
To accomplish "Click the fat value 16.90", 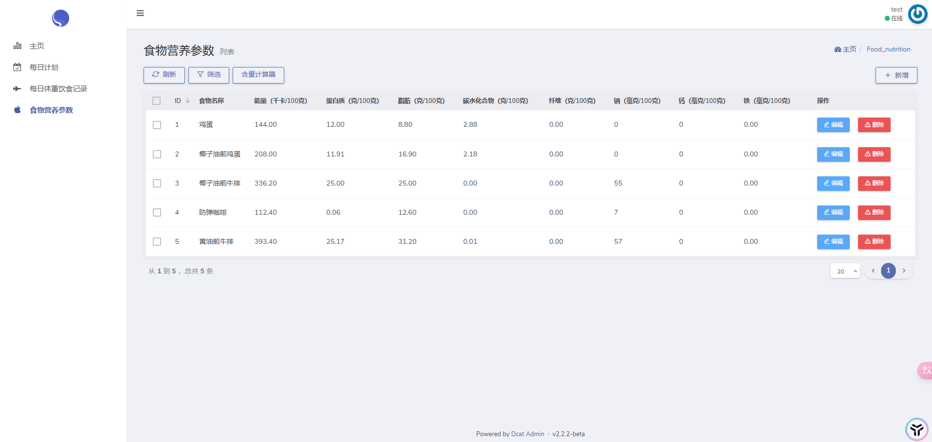I will pyautogui.click(x=407, y=154).
